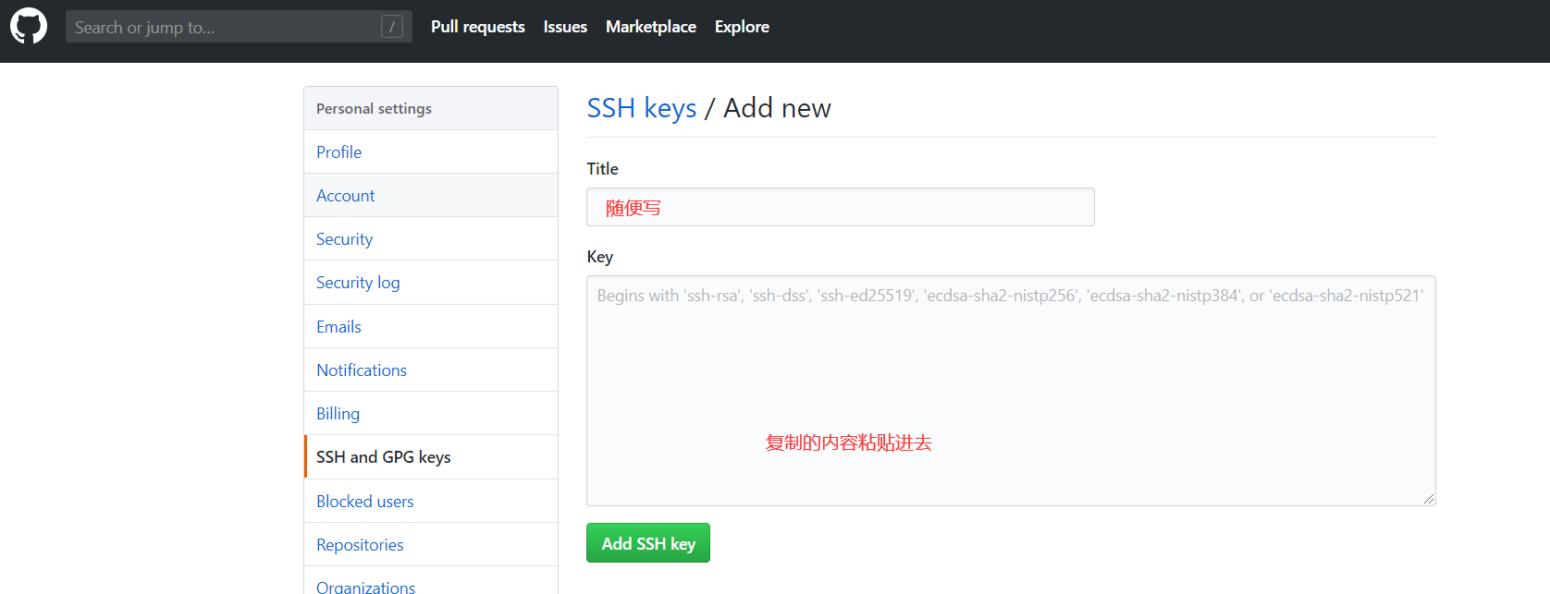
Task: Click the slash shortcut icon in search
Action: pos(392,27)
